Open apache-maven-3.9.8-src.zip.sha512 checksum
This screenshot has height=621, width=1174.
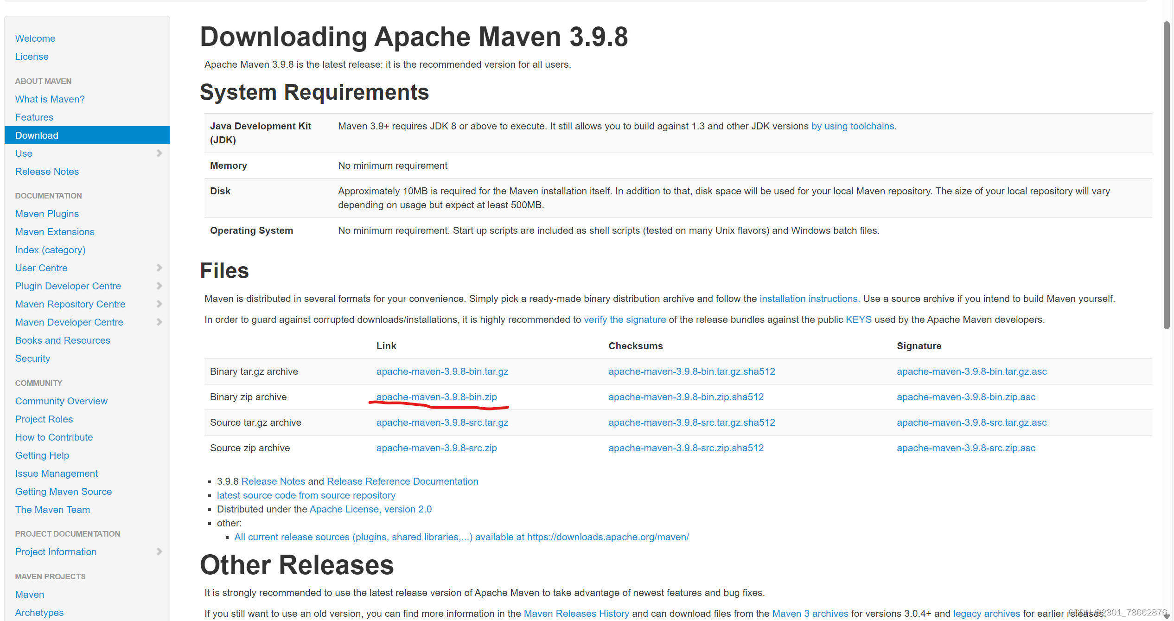tap(686, 448)
